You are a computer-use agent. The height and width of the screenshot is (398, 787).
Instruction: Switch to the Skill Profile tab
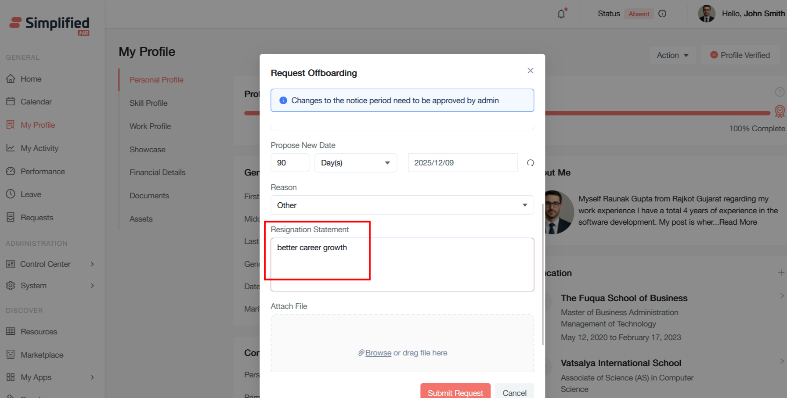coord(148,103)
